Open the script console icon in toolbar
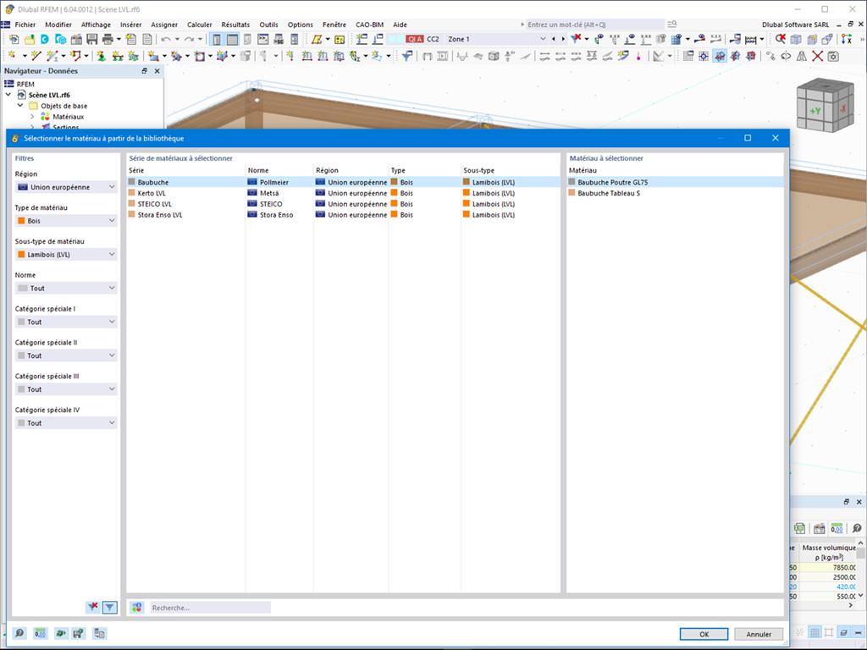 263,39
